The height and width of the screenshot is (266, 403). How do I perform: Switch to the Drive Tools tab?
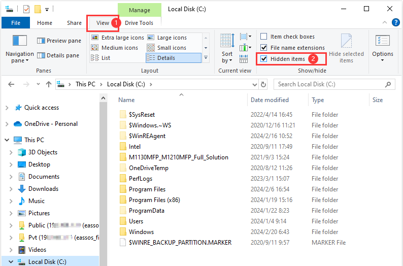tap(139, 23)
